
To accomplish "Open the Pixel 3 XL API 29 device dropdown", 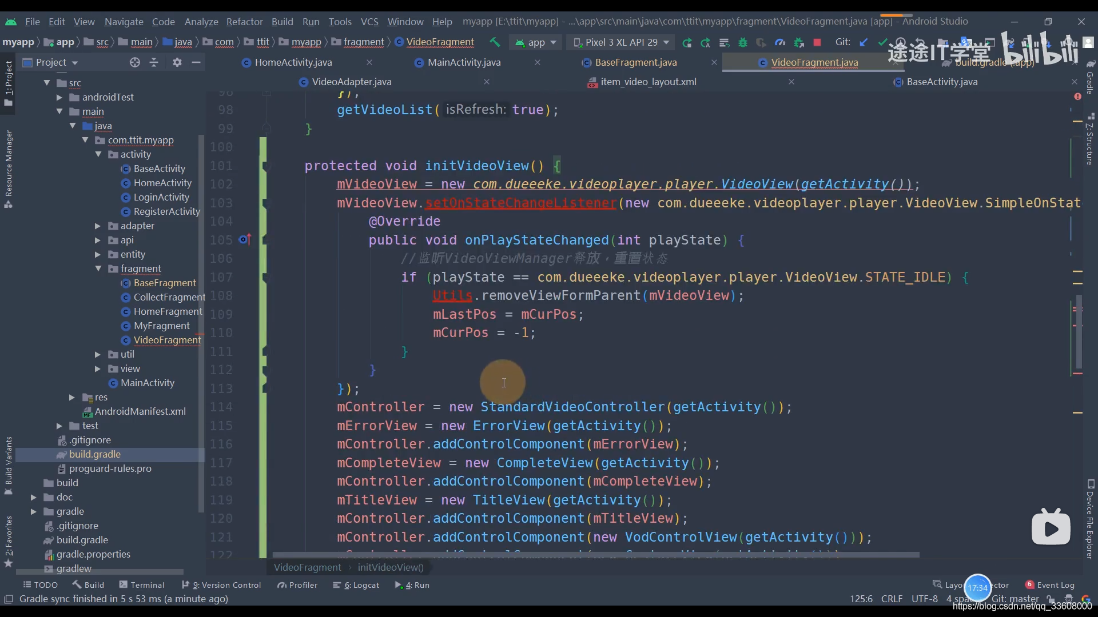I will [622, 42].
